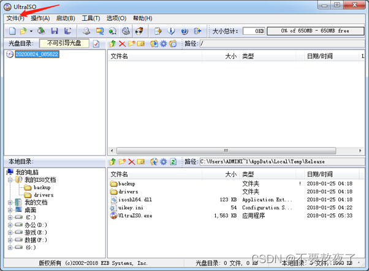
Task: Click red X Delete in disc directory toolbar
Action: (x=122, y=43)
